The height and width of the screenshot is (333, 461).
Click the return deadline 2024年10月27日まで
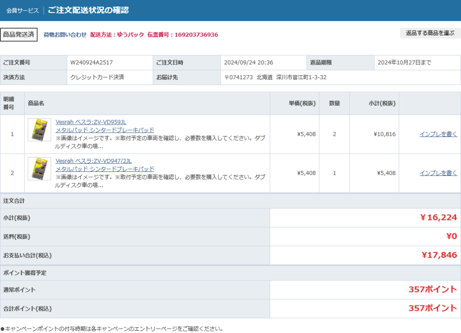404,63
